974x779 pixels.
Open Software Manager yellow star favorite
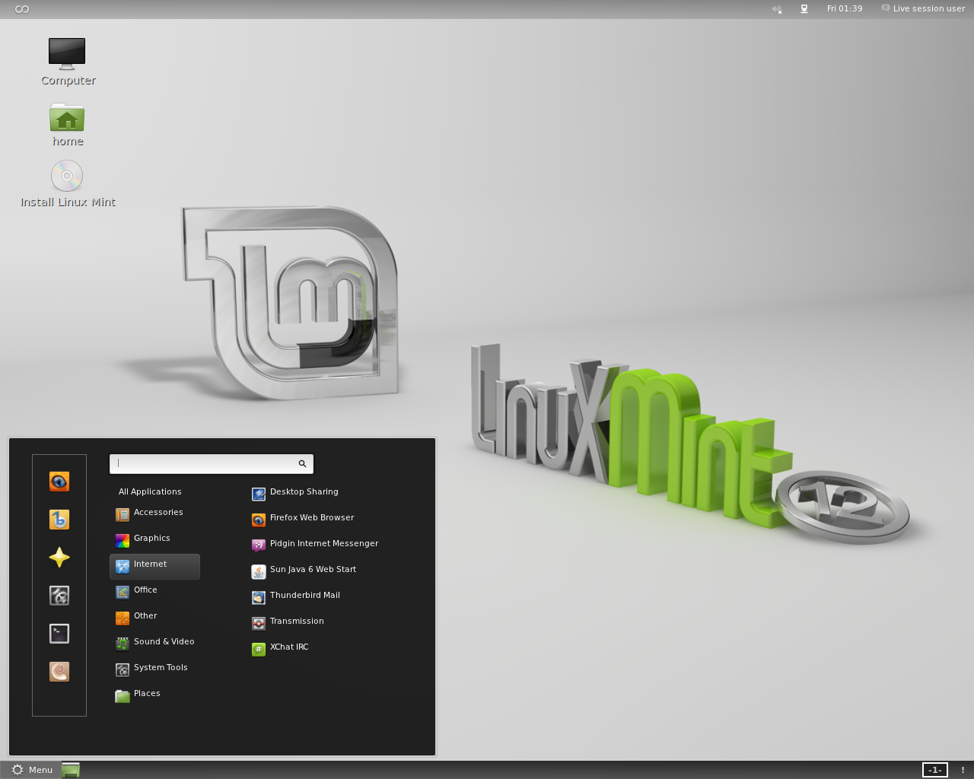pyautogui.click(x=59, y=558)
